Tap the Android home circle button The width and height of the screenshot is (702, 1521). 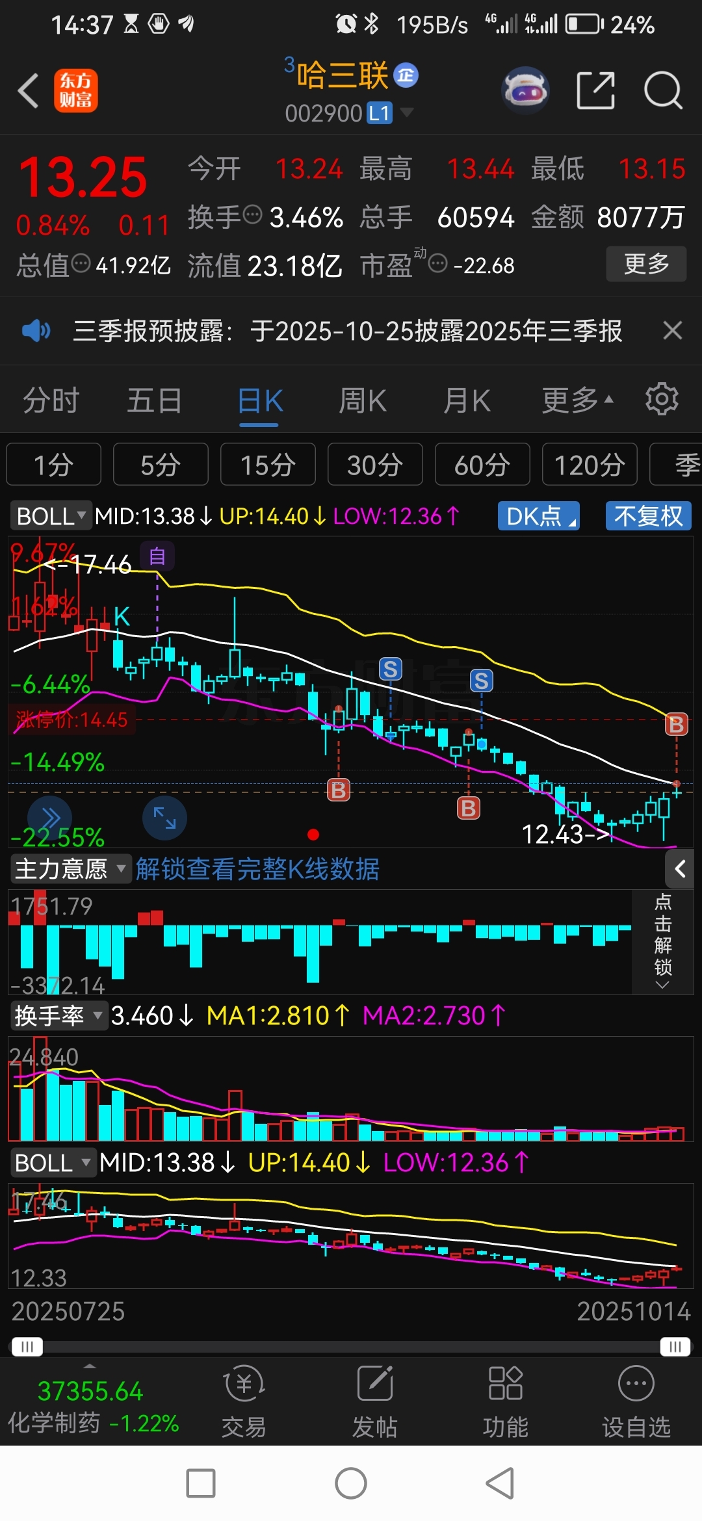point(351,1483)
